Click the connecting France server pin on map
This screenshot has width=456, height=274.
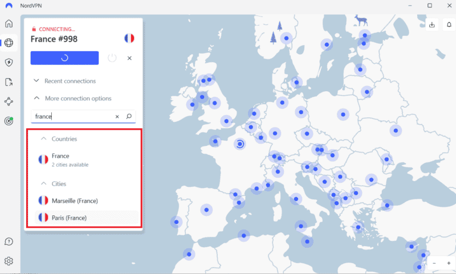coord(240,144)
